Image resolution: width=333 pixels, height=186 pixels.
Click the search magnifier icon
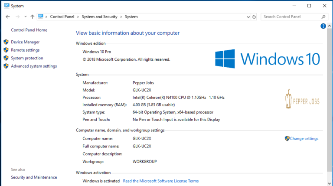click(323, 17)
